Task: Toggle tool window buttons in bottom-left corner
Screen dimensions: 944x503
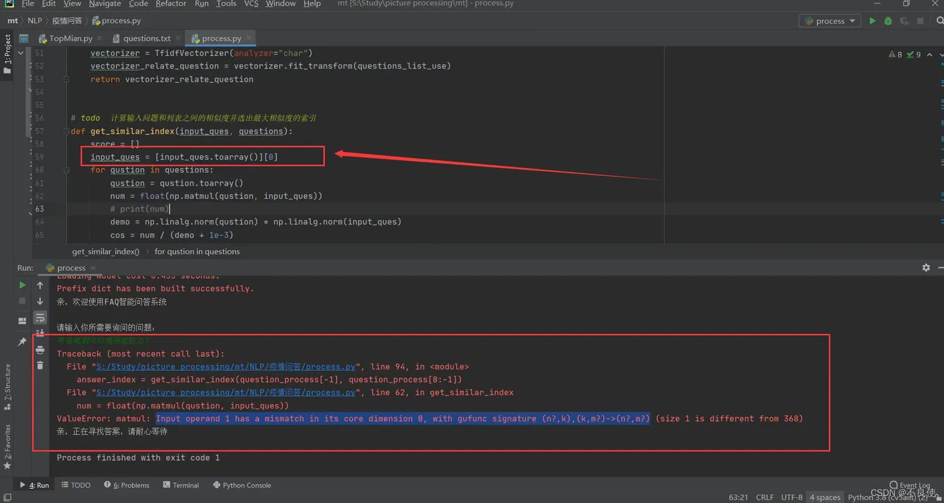Action: tap(7, 498)
